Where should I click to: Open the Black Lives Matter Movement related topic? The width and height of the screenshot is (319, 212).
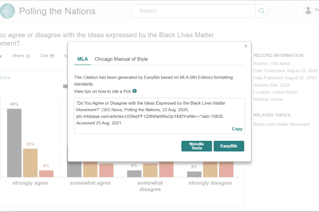pyautogui.click(x=282, y=124)
